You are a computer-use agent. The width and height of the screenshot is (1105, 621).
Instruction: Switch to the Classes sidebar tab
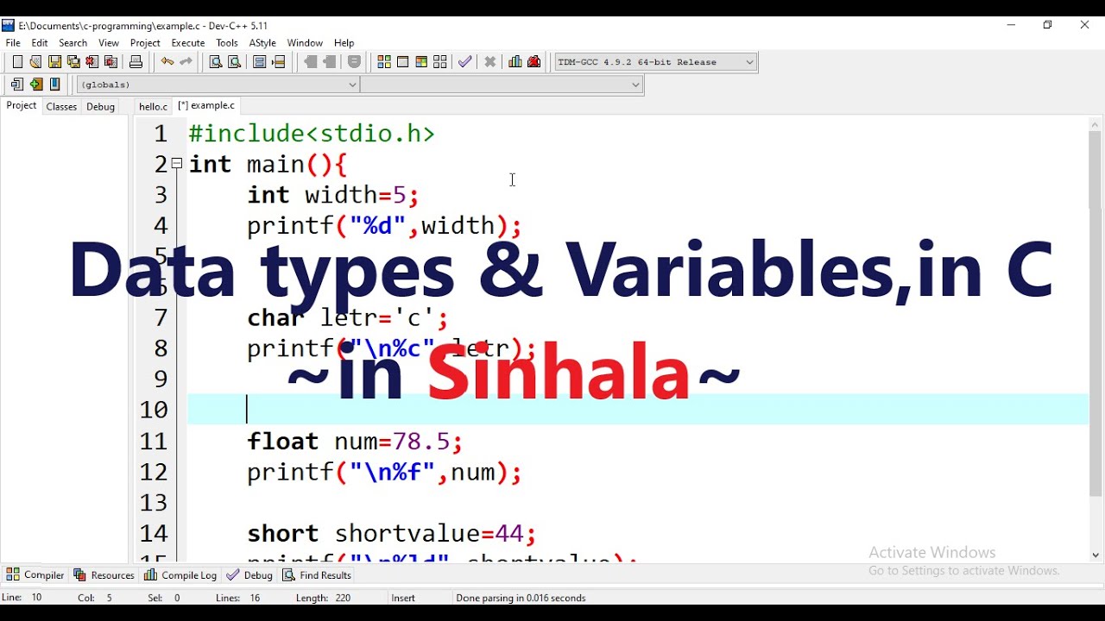coord(61,106)
